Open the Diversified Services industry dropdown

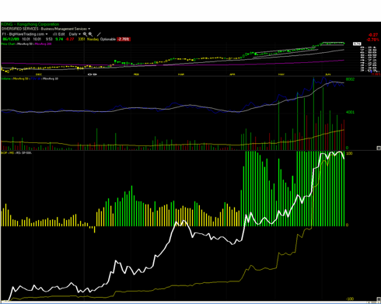coord(46,29)
